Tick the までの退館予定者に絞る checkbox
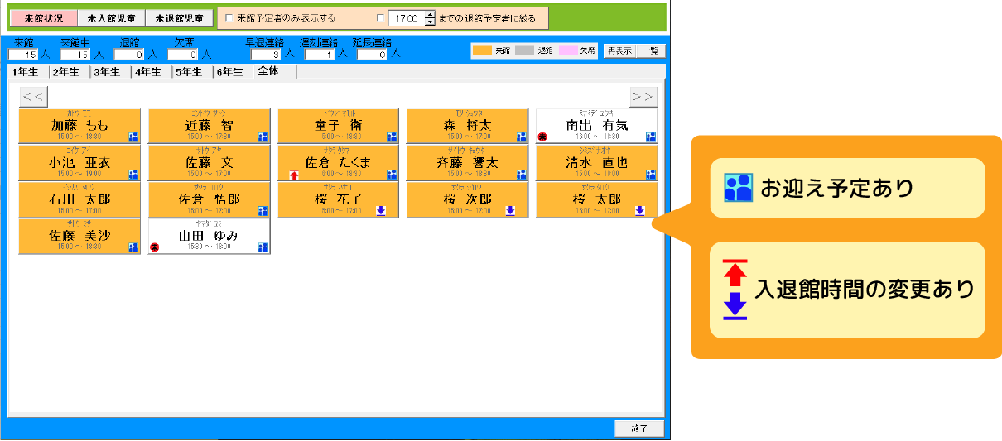Viewport: 1002px width, 441px height. pos(381,17)
